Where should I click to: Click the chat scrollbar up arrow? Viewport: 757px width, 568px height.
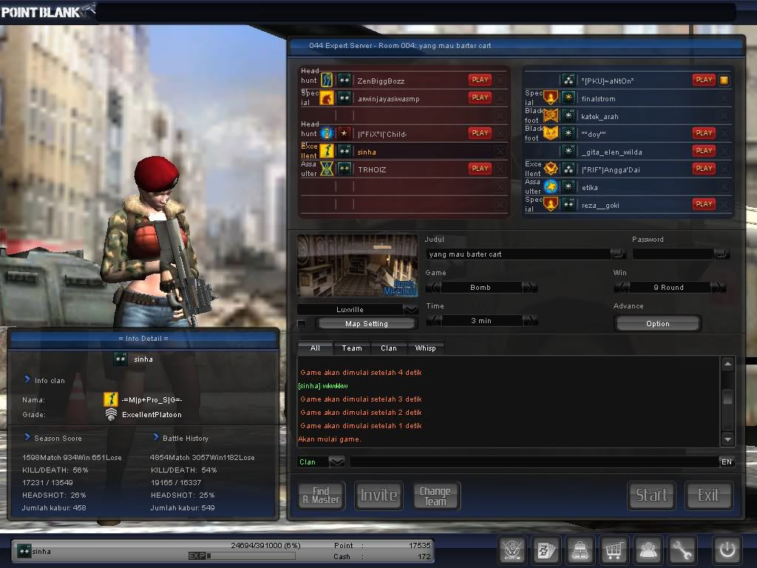(727, 364)
